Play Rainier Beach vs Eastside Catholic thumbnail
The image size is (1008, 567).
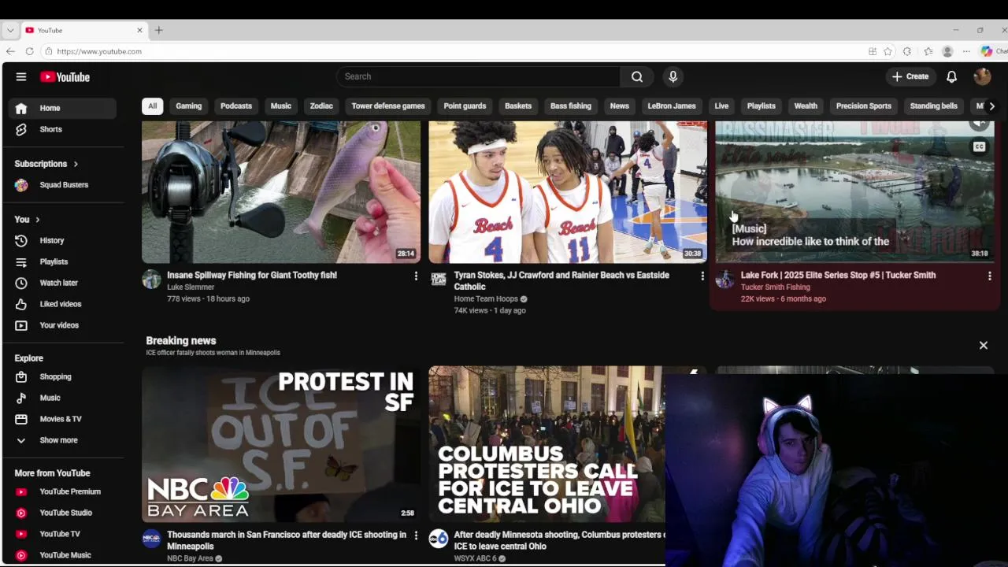click(x=568, y=192)
